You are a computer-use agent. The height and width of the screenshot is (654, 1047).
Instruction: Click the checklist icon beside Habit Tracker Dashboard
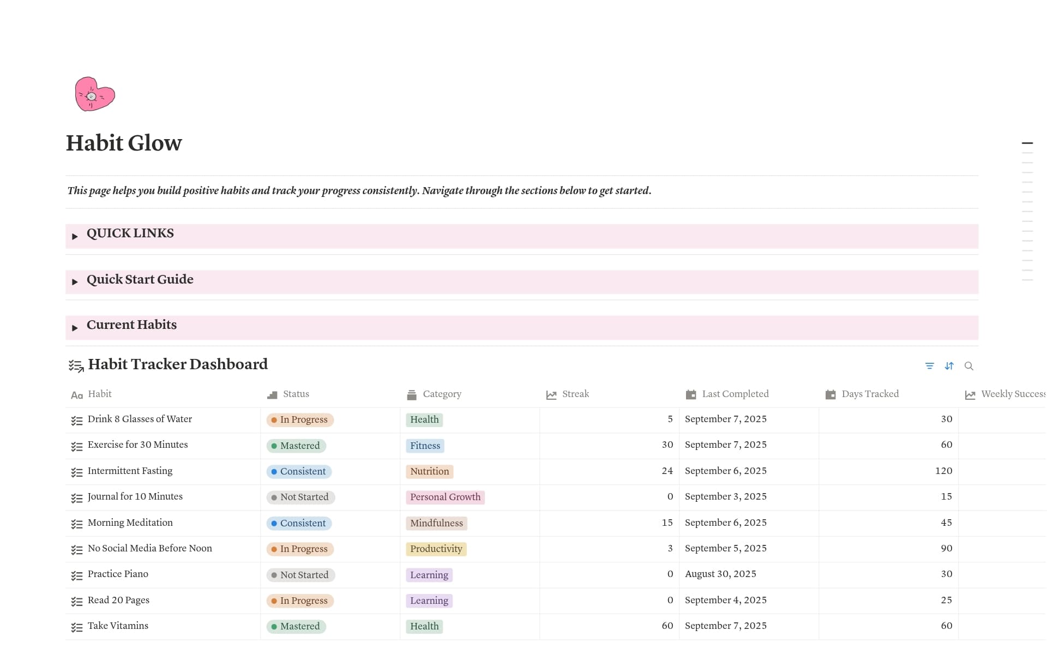point(76,365)
